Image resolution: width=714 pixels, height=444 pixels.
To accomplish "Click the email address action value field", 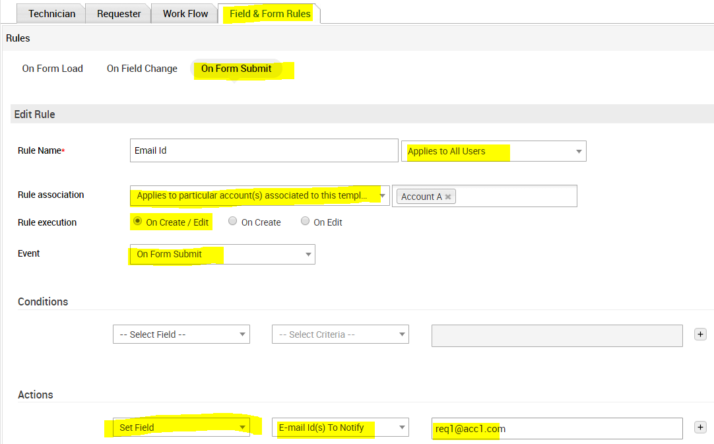I will point(556,428).
